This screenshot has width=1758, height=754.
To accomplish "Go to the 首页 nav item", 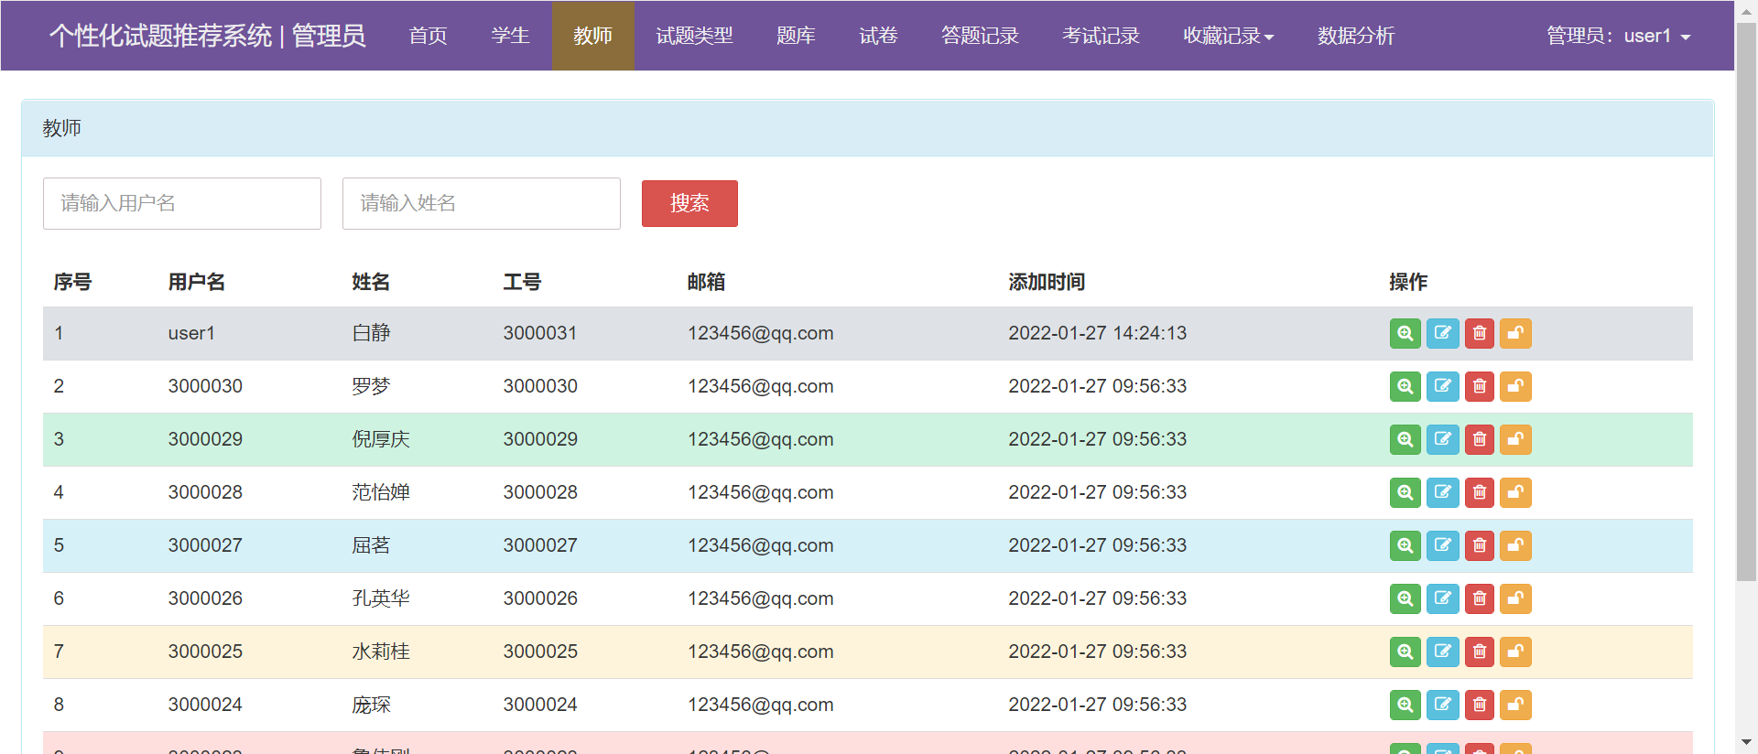I will pos(428,36).
